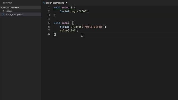Close the sketch_example.ino editor tab
This screenshot has height=100, width=178.
66,3
